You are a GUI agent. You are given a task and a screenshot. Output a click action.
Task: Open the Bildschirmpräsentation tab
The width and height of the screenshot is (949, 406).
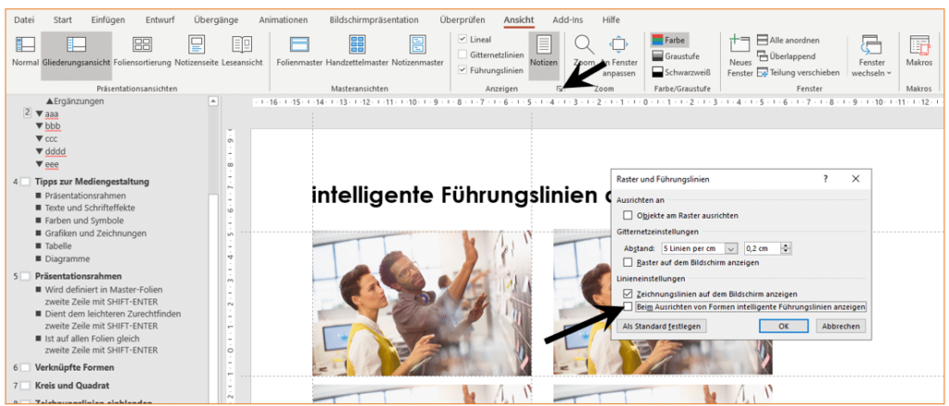[x=373, y=19]
